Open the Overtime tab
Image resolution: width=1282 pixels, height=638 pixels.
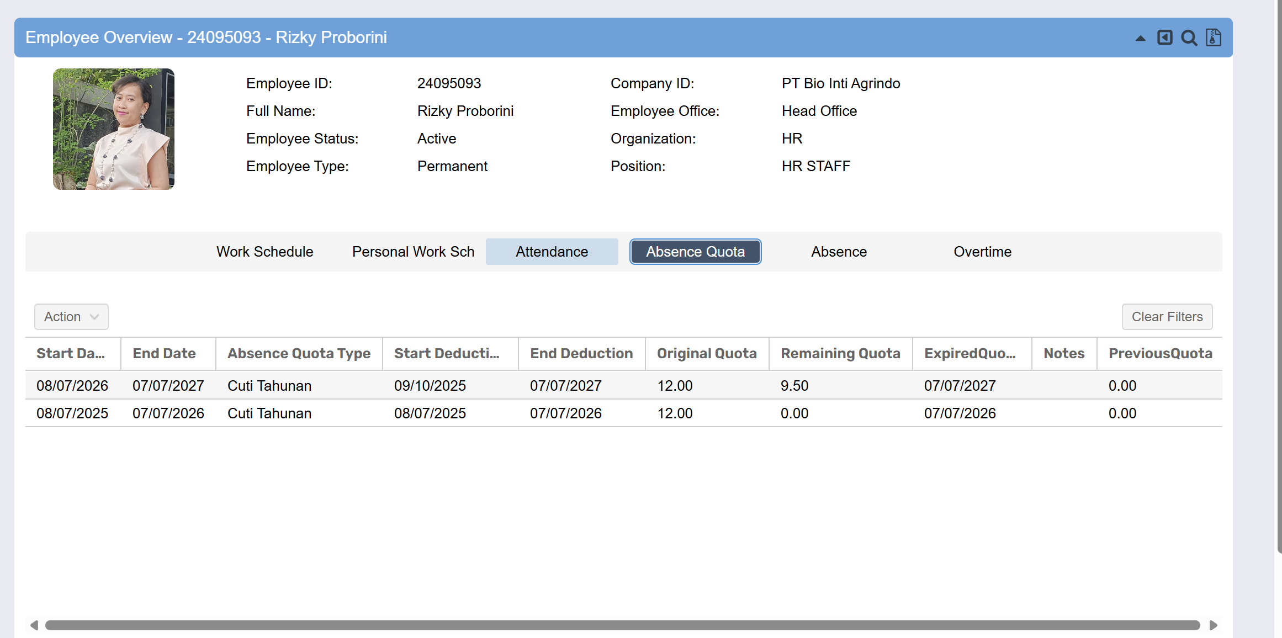(x=982, y=252)
